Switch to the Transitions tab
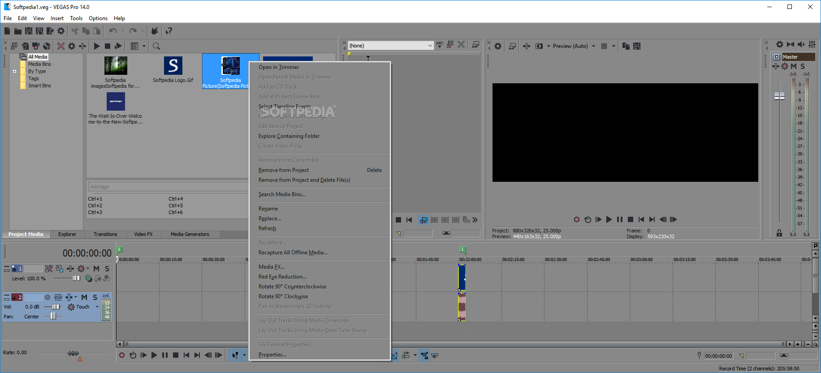The height and width of the screenshot is (373, 821). [105, 234]
